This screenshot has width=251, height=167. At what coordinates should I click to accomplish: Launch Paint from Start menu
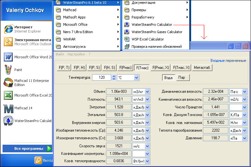[x=8, y=70]
